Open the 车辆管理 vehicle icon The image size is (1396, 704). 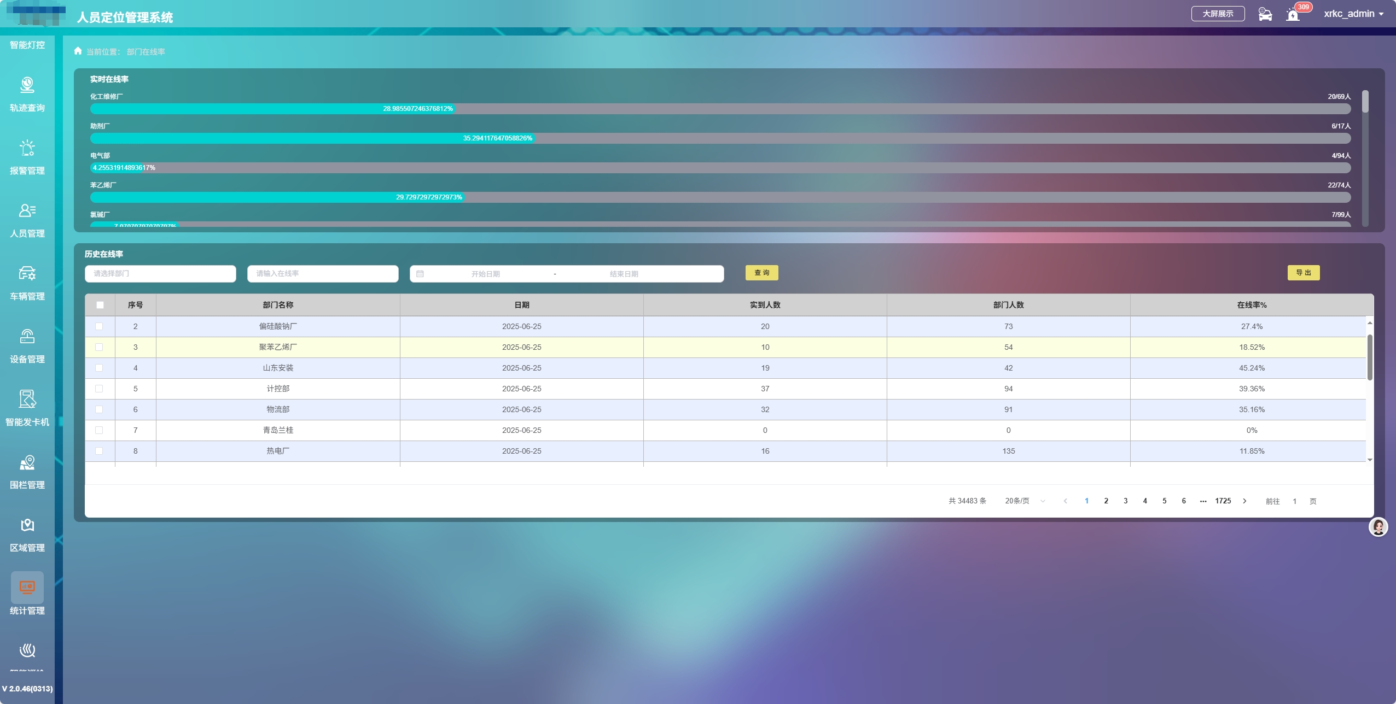[27, 274]
